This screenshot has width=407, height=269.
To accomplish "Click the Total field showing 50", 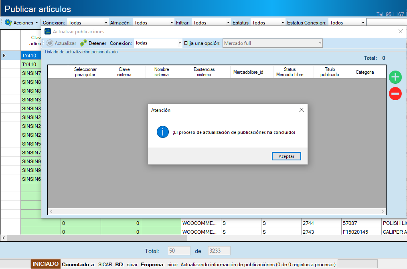I will point(179,251).
